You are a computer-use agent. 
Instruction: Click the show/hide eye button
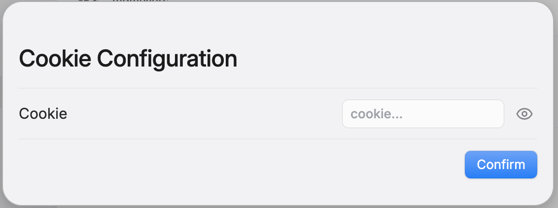pyautogui.click(x=524, y=114)
